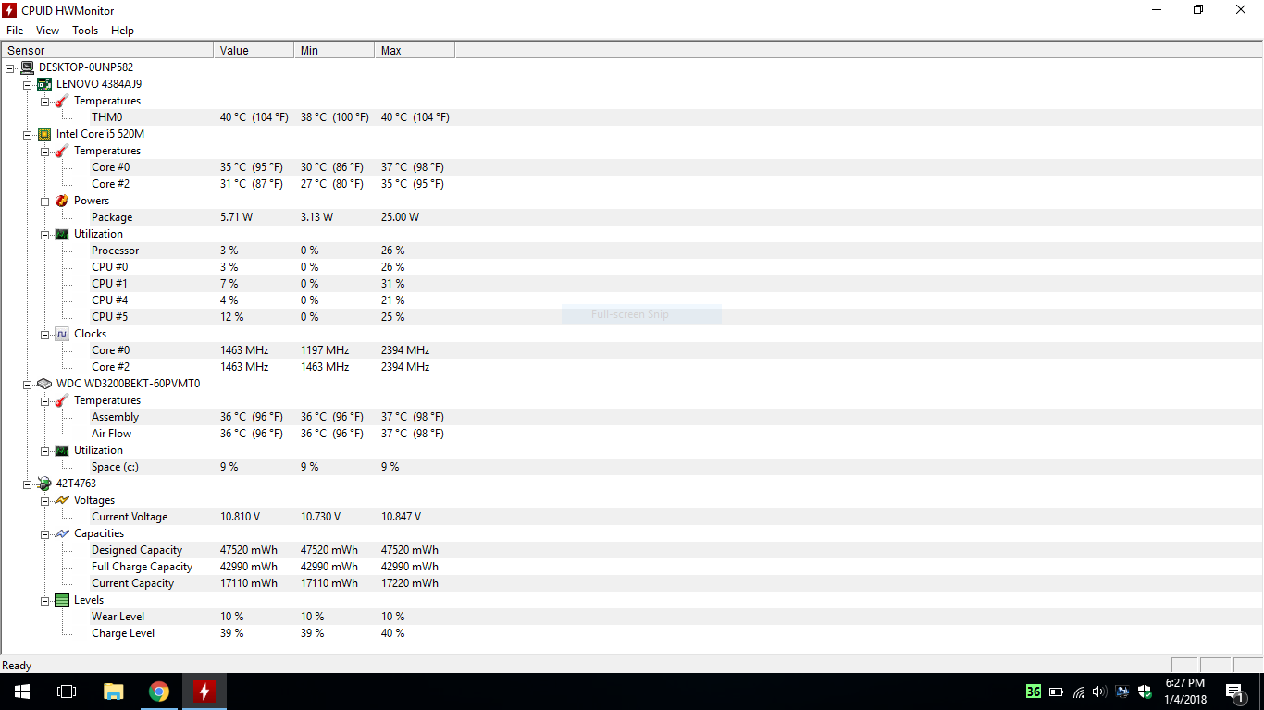Click the waveform icon beside Clocks
Viewport: 1264px width, 710px height.
(x=62, y=334)
